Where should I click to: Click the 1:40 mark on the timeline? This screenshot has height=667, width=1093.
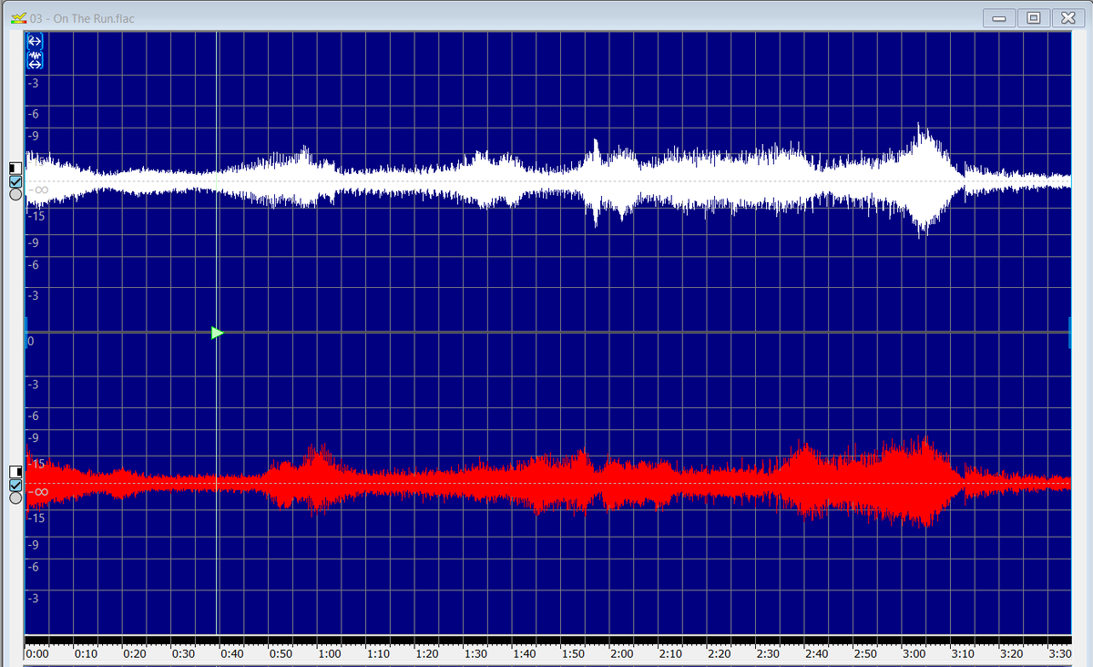pos(524,653)
